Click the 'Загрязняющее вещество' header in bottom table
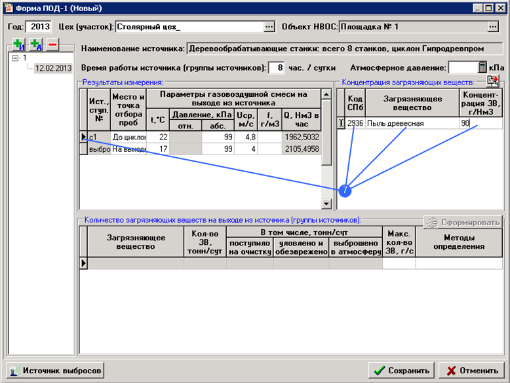510x383 pixels. click(x=136, y=242)
